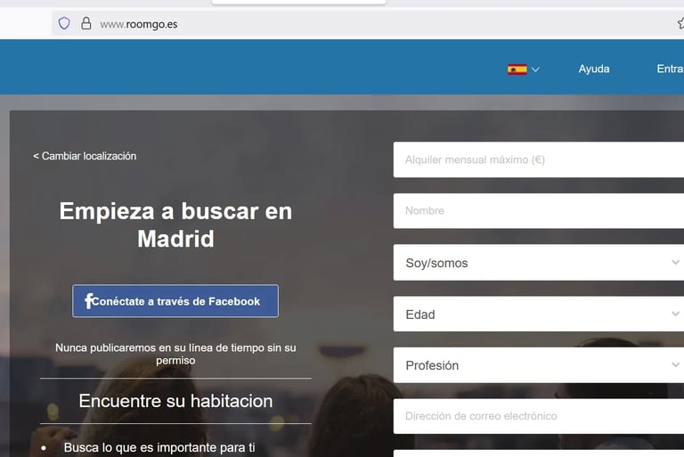The image size is (684, 457).
Task: Click the Cambiar localización link
Action: click(85, 156)
